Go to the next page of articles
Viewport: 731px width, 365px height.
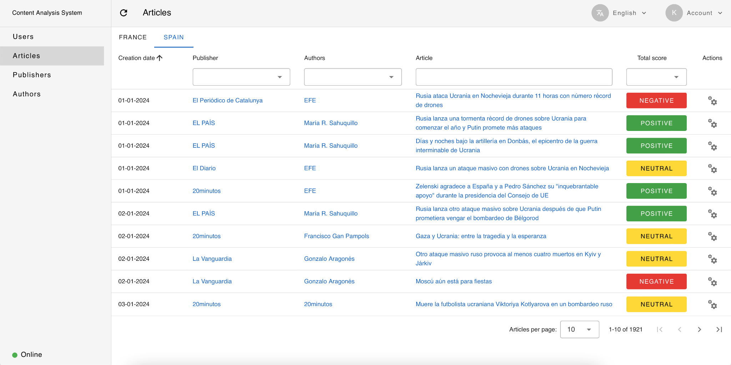pyautogui.click(x=699, y=329)
